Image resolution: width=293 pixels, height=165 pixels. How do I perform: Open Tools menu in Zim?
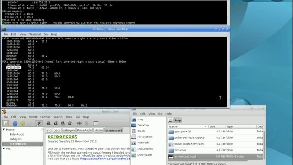click(x=69, y=117)
